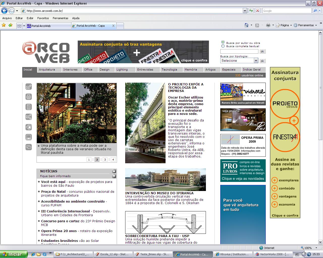Open Quick Tabs grid icon
This screenshot has width=323, height=258.
[x=19, y=26]
